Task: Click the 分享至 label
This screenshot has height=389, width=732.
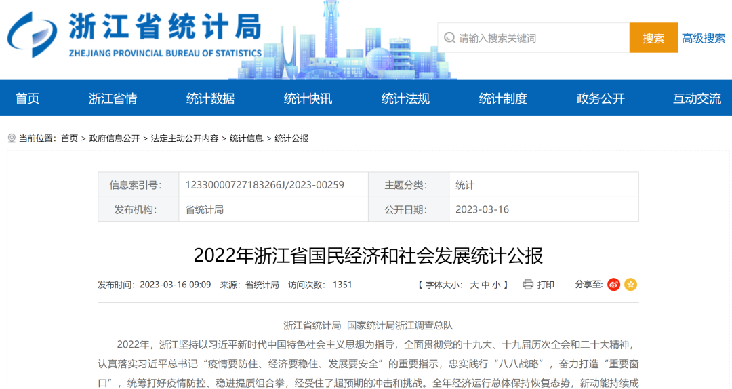Action: coord(589,285)
